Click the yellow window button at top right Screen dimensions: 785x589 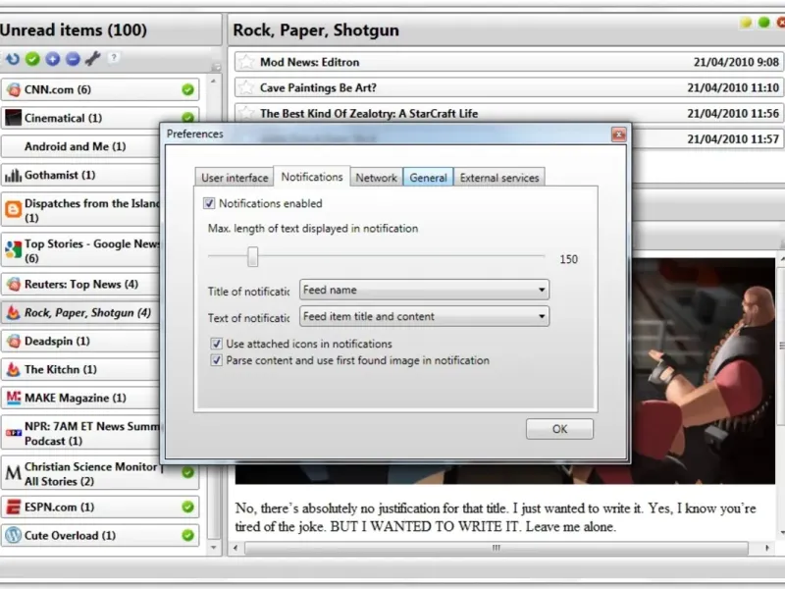click(x=746, y=23)
